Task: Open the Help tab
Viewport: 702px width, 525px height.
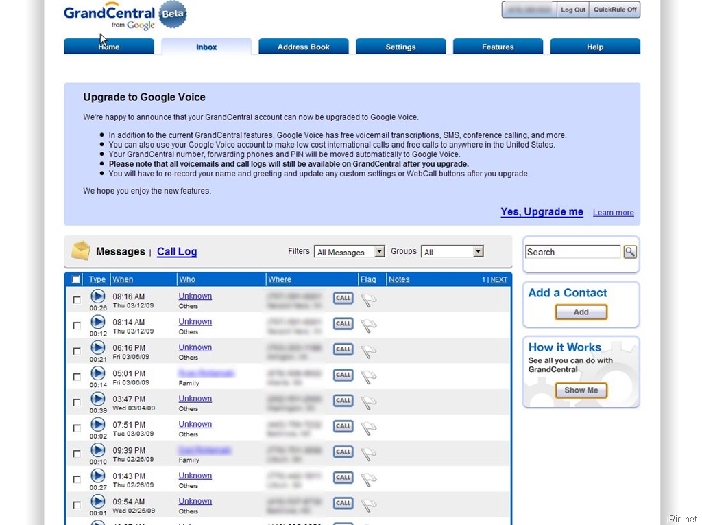Action: tap(595, 47)
